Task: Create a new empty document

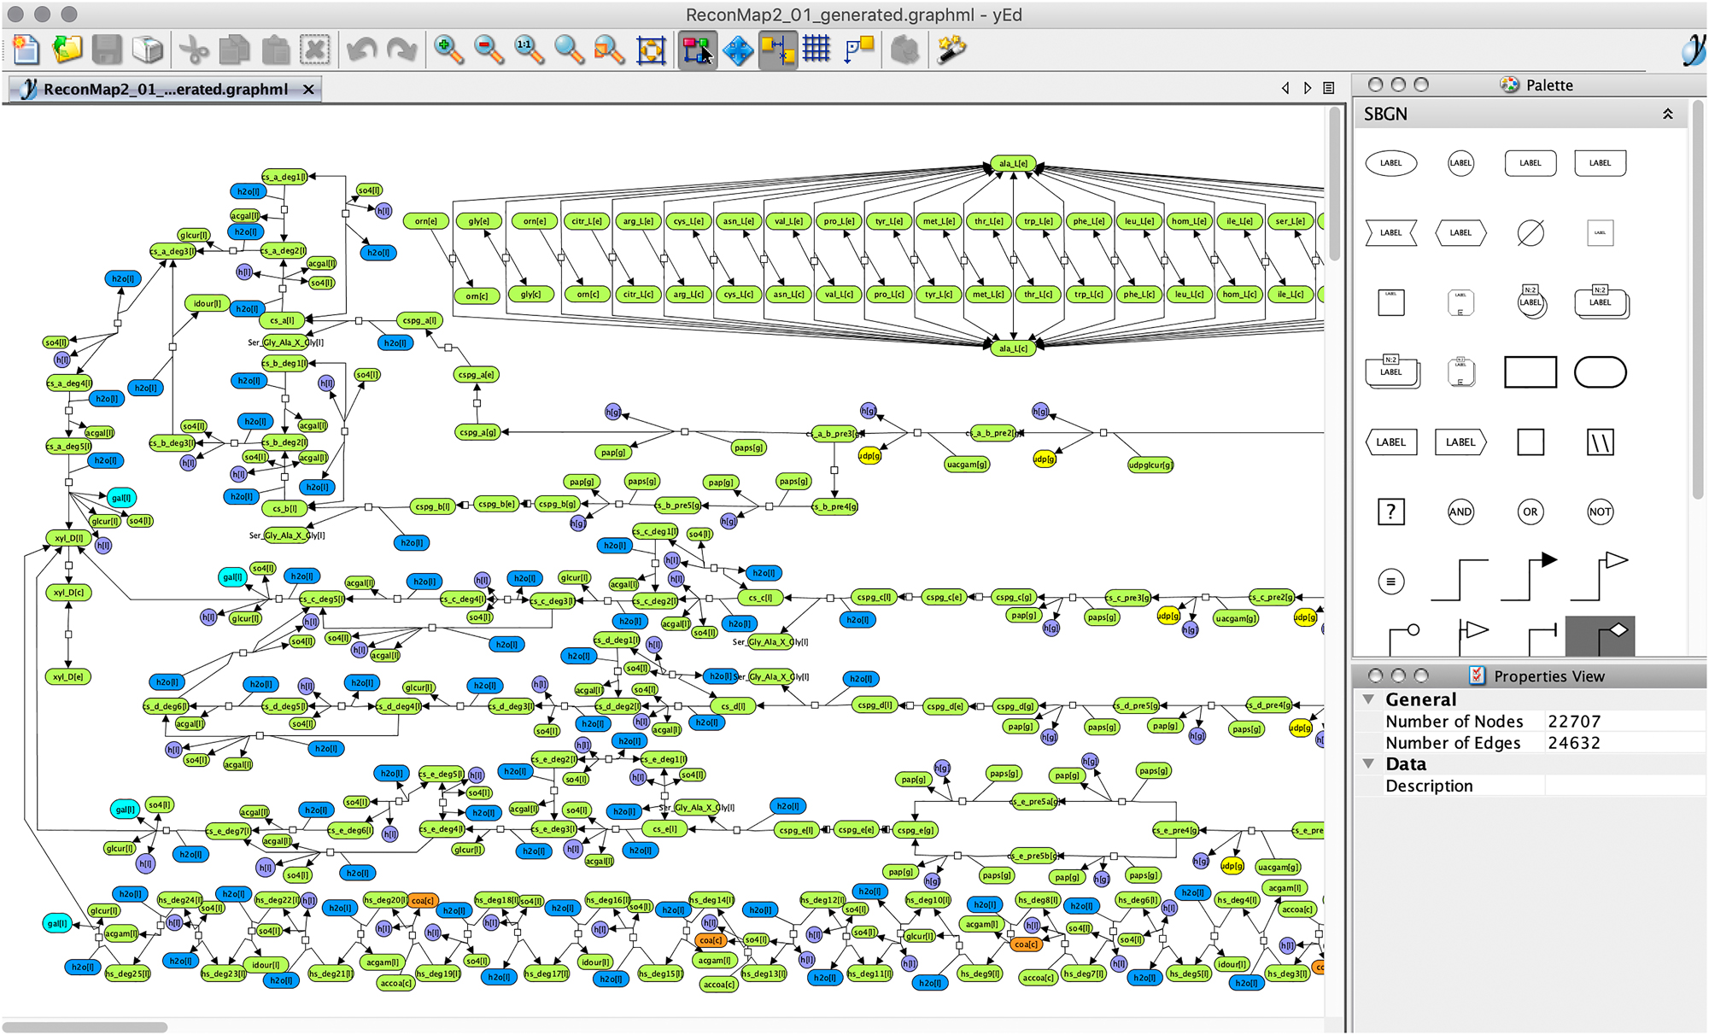Action: 26,50
